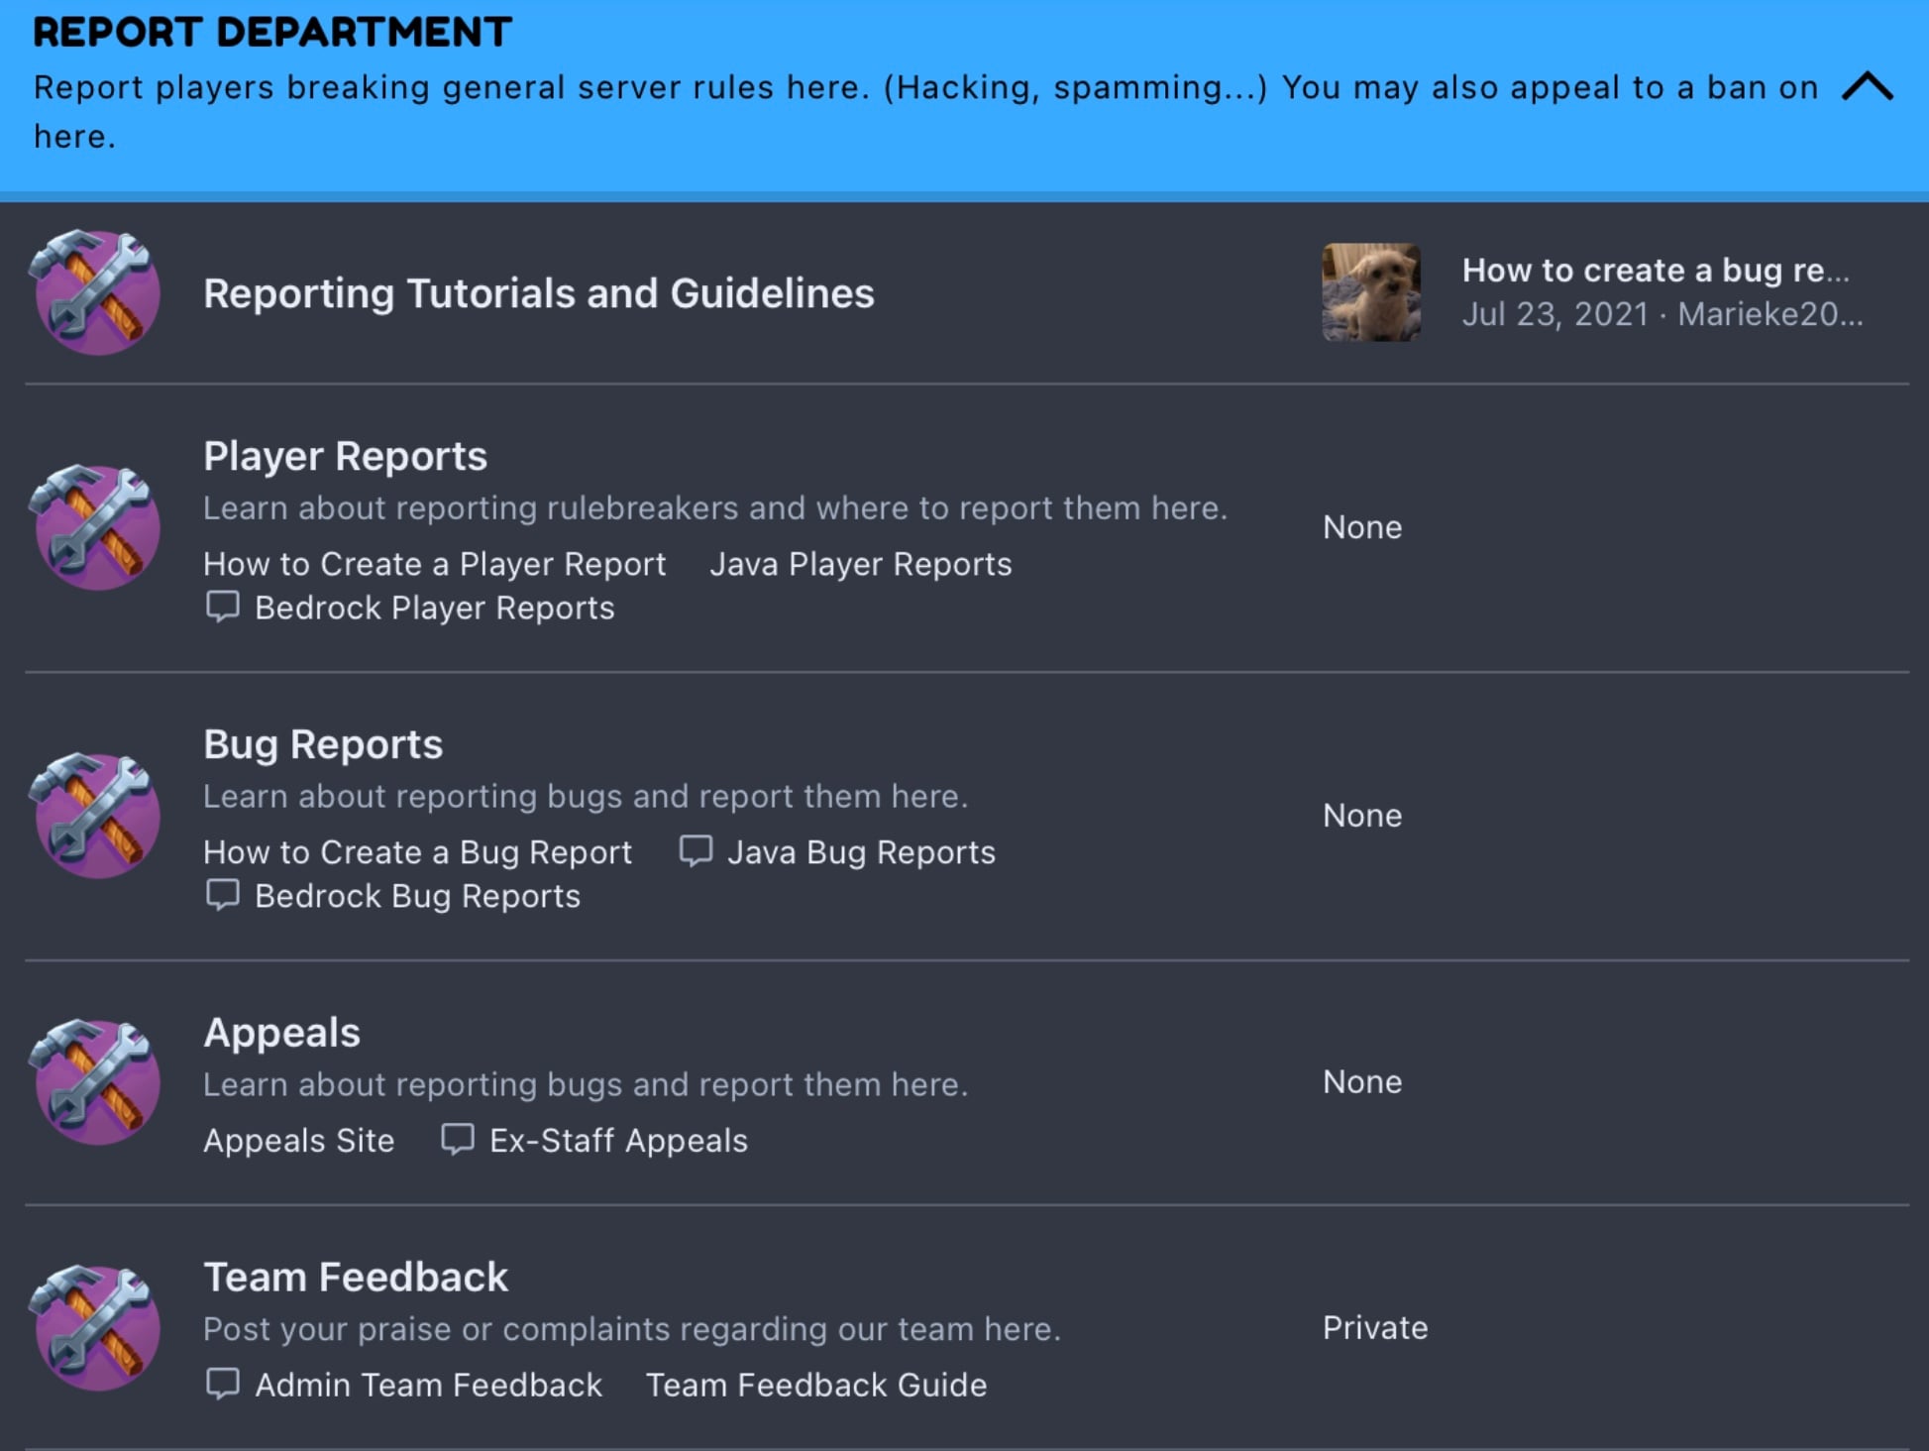Open How to Create a Player Report

[434, 564]
